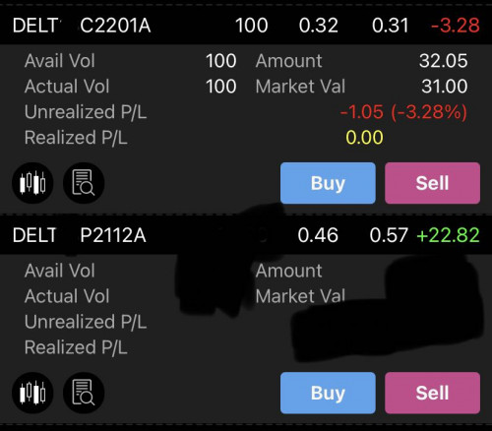This screenshot has height=431, width=492.
Task: Tap the 0.57 market price of P2112A
Action: tap(389, 235)
